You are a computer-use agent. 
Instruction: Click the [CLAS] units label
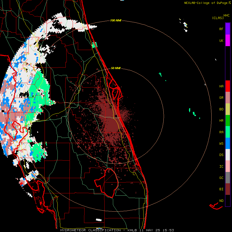pos(218,18)
